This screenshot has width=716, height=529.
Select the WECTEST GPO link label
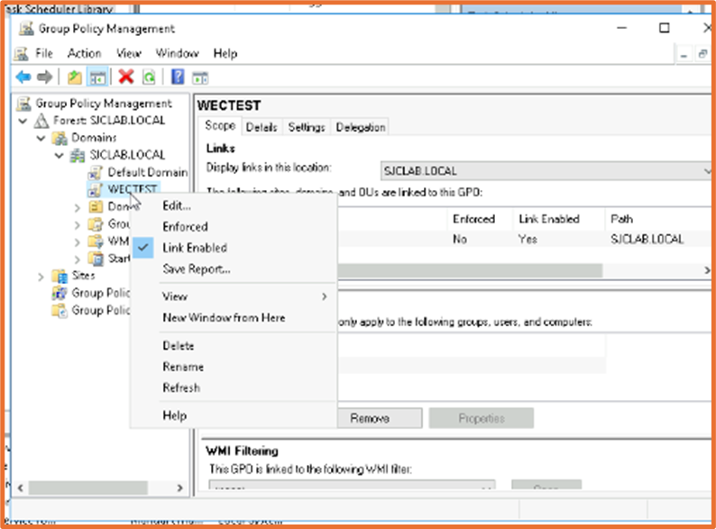click(132, 189)
